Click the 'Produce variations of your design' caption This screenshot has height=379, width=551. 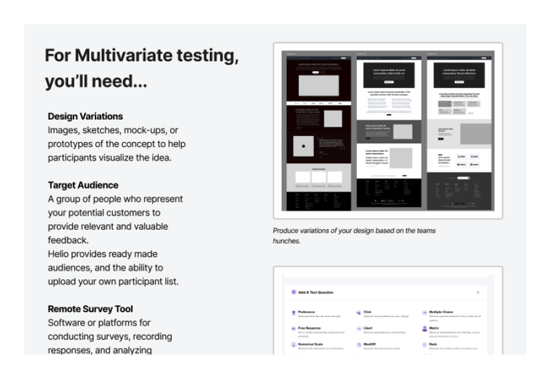click(354, 236)
